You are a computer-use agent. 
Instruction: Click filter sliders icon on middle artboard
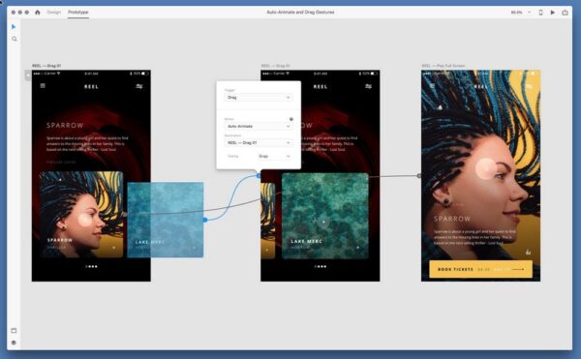(x=368, y=86)
